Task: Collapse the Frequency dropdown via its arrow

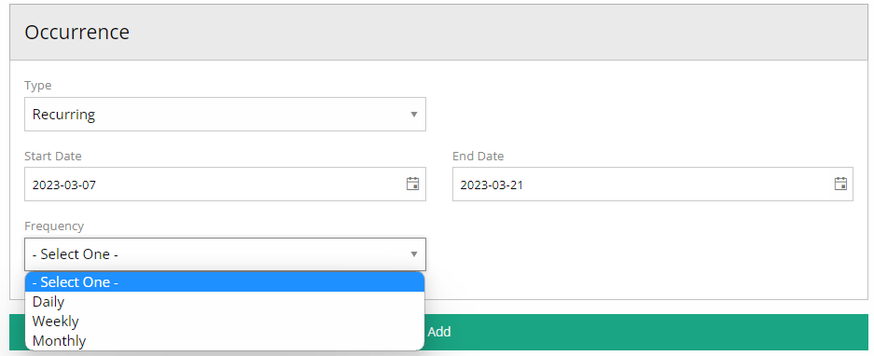Action: (413, 254)
